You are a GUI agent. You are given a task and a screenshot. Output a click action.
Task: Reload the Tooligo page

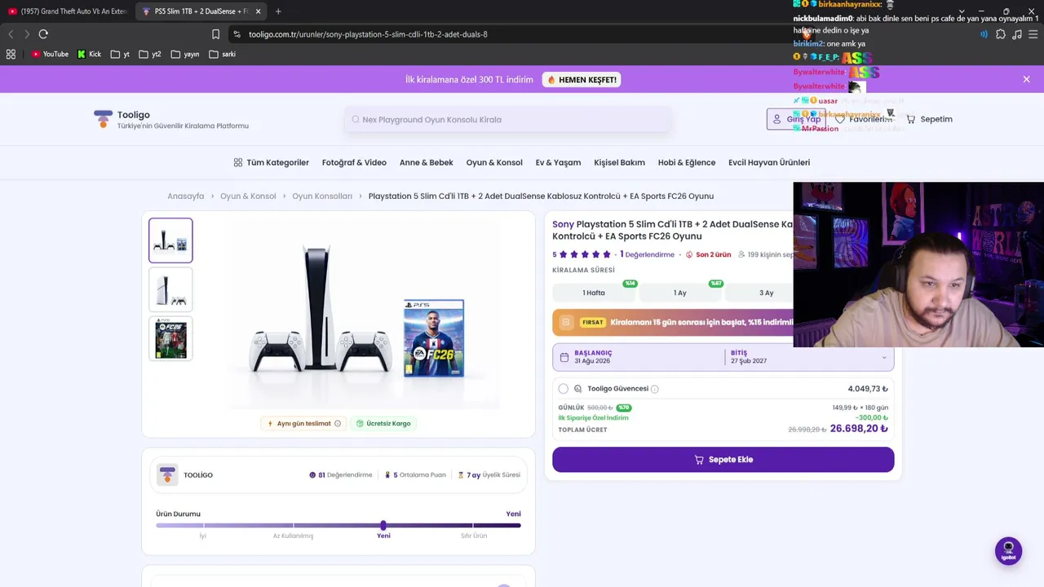pyautogui.click(x=43, y=34)
